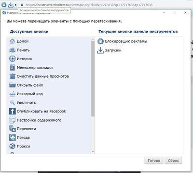Click the Печать printer icon
This screenshot has height=173, width=193.
[12, 50]
